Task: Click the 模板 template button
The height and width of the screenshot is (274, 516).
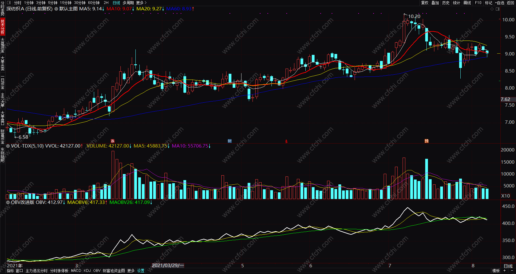Action: [496, 271]
